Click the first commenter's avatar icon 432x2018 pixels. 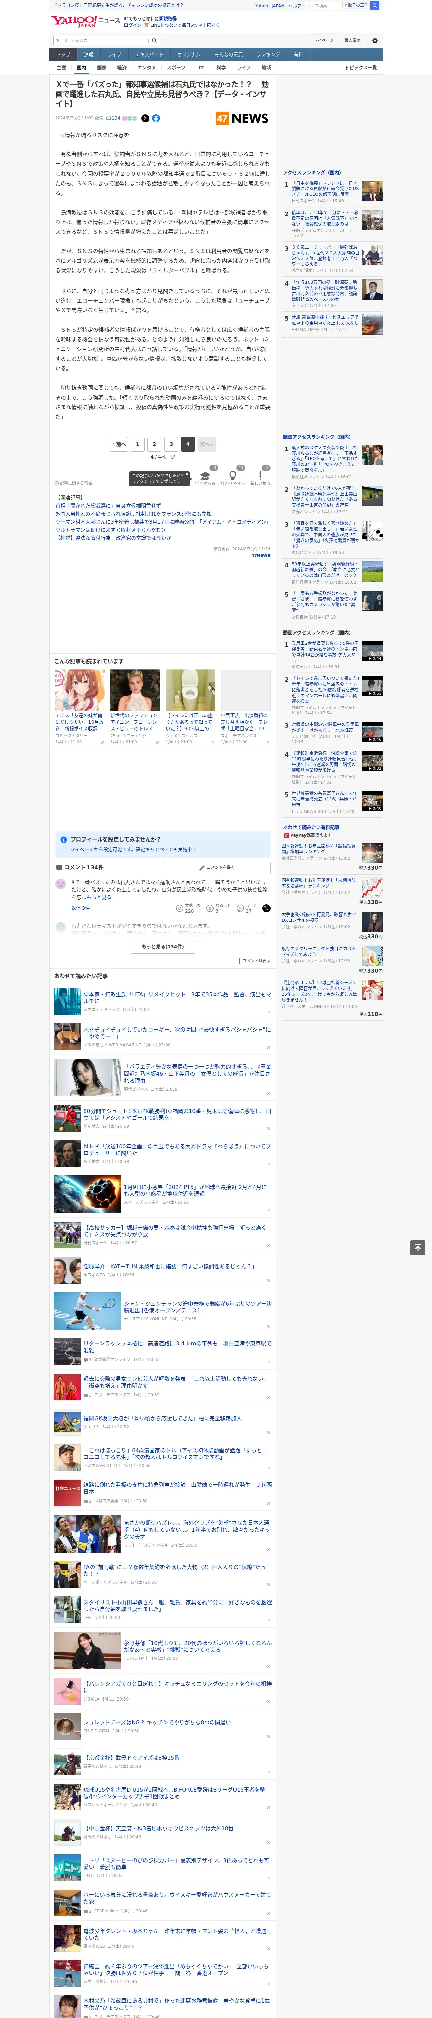(60, 884)
